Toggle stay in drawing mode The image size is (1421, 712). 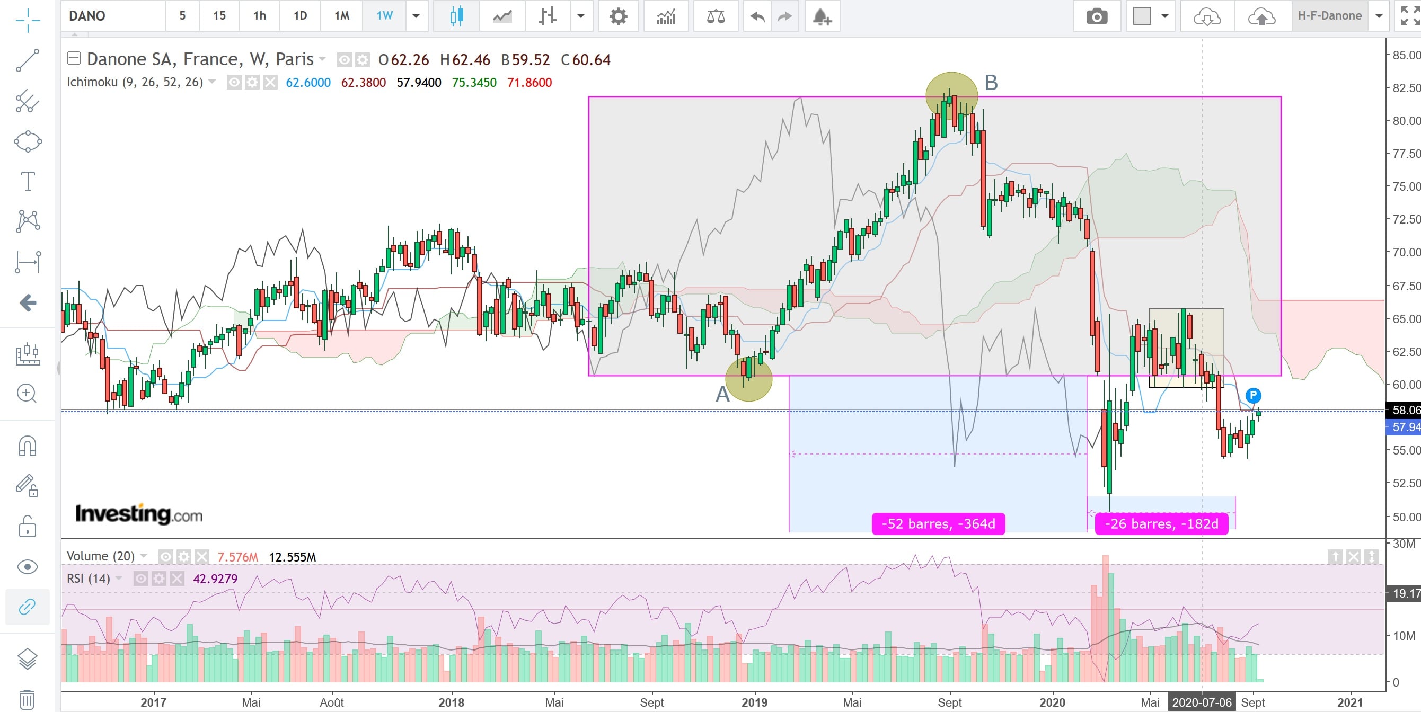pyautogui.click(x=28, y=485)
